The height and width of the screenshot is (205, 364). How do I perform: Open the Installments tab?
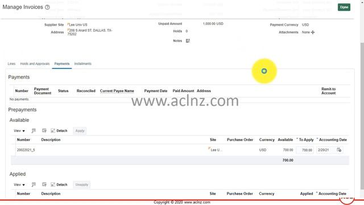83,64
